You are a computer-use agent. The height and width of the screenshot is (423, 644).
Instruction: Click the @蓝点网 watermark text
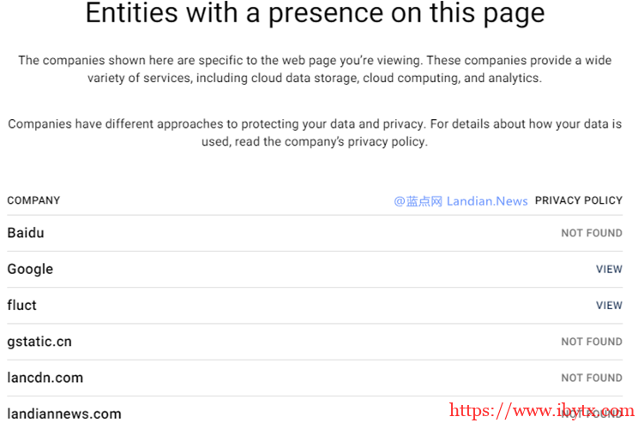point(418,201)
